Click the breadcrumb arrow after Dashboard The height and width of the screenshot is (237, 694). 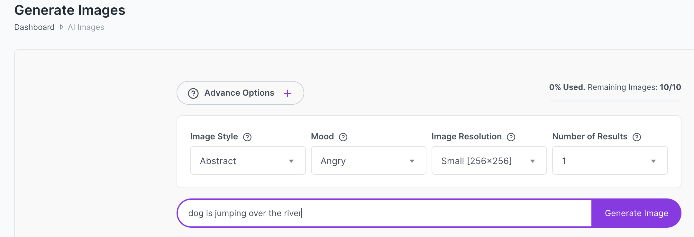click(61, 27)
